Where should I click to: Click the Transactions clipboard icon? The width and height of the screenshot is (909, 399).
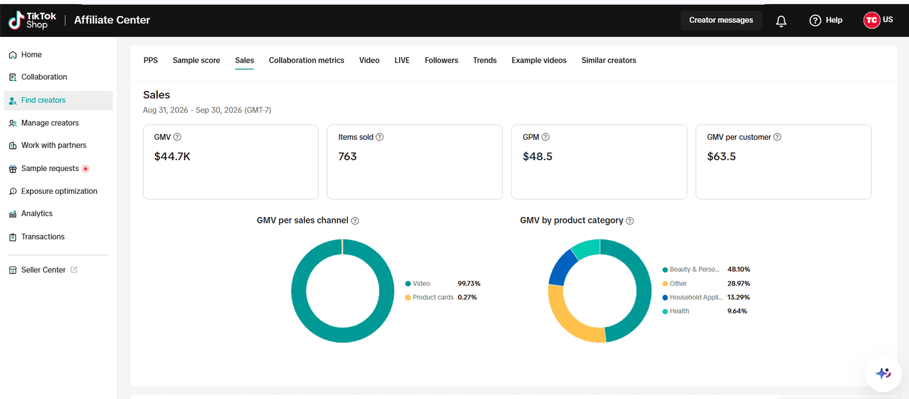[x=12, y=237]
